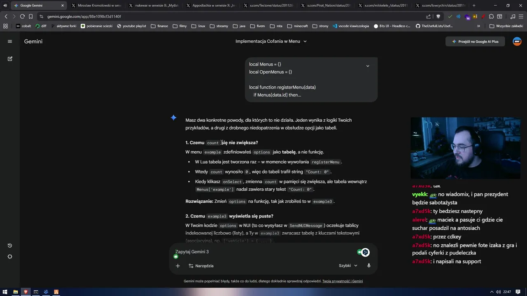The width and height of the screenshot is (527, 296).
Task: Open the Windows Start menu
Action: click(x=5, y=292)
